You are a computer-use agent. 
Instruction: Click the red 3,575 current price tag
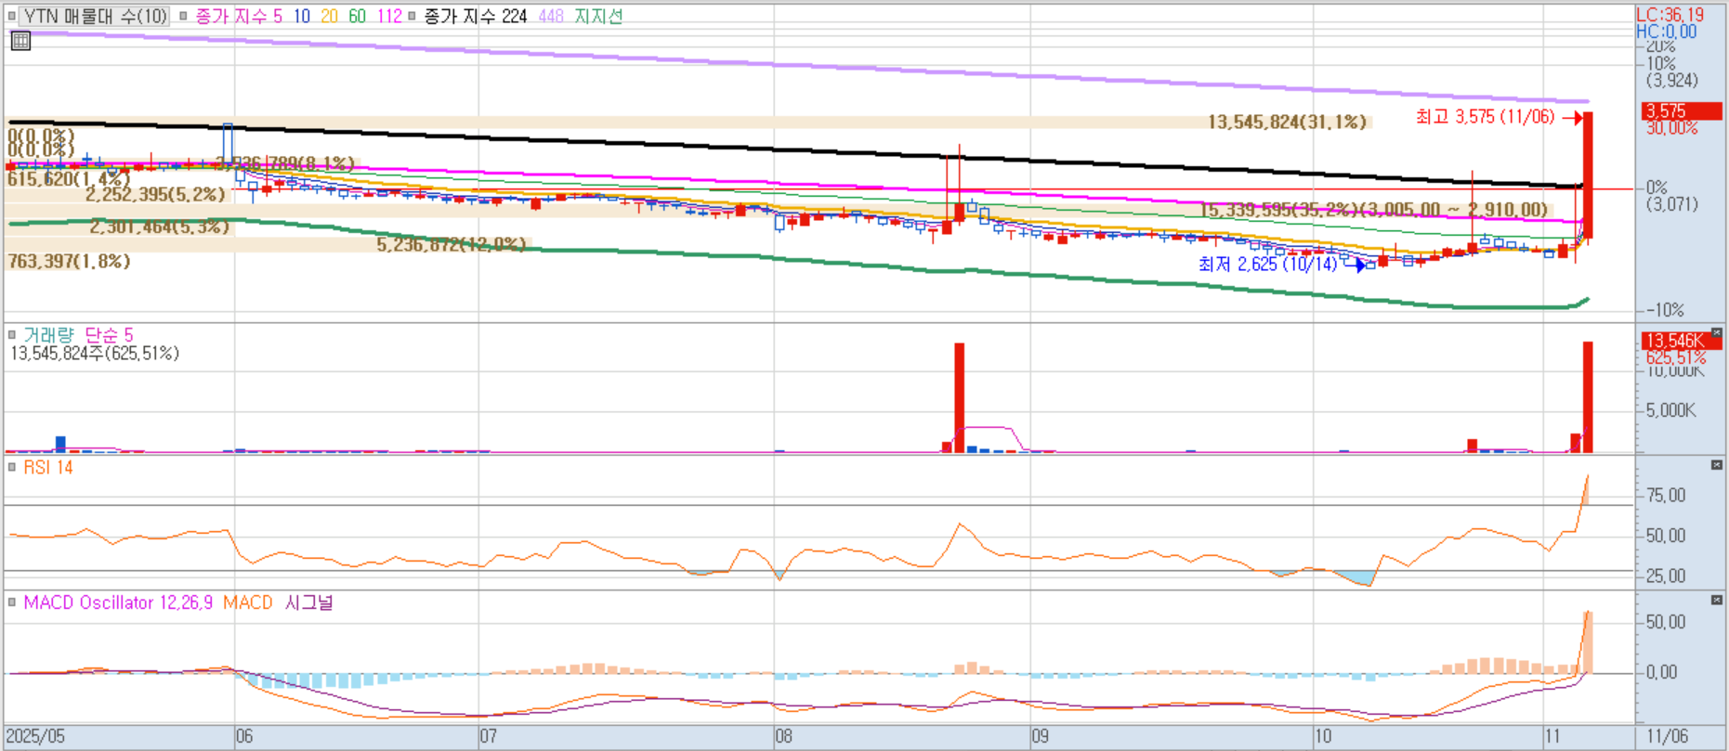[1681, 111]
